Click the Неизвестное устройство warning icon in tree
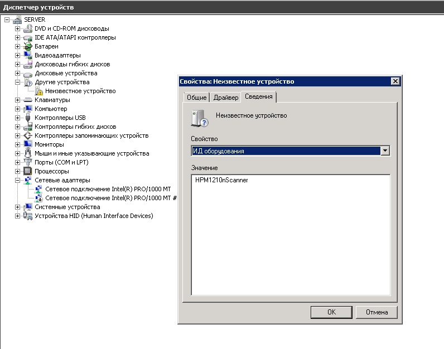 [x=38, y=91]
